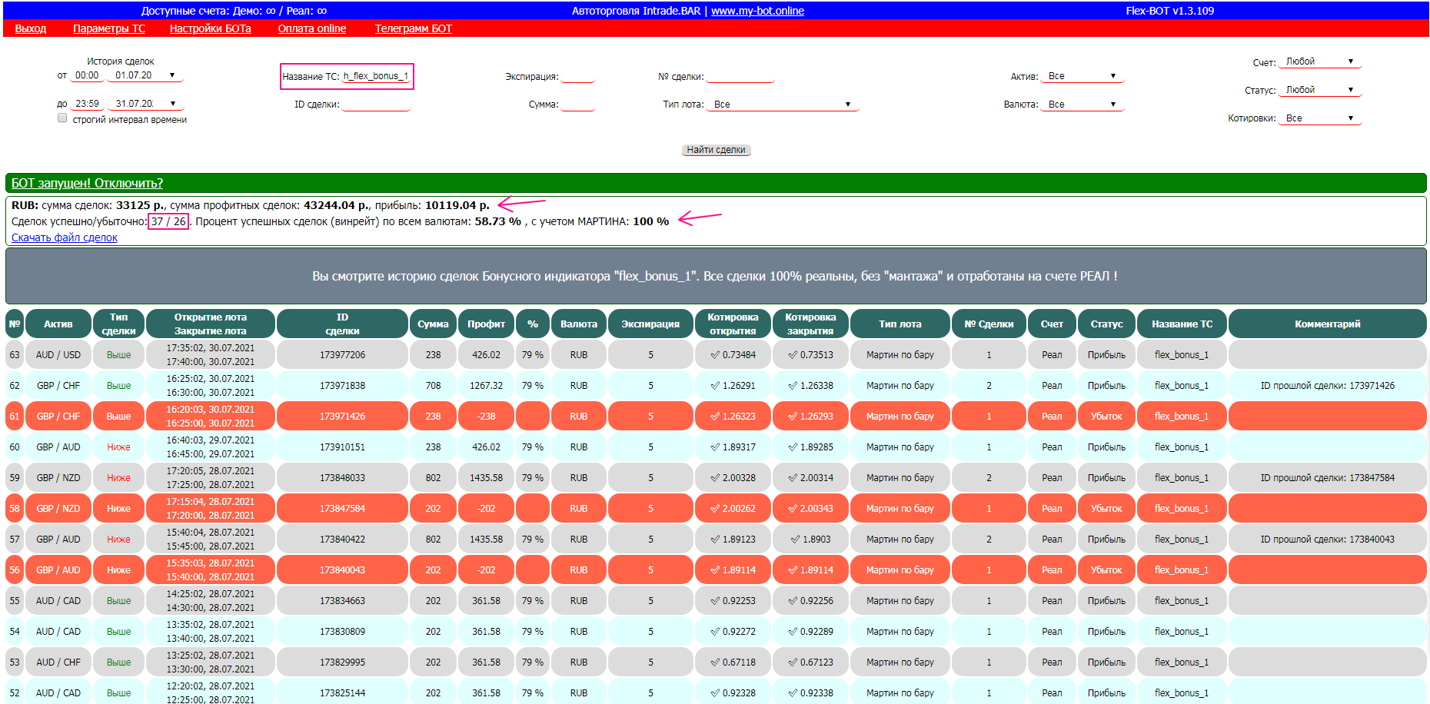Open the start date 01.07.20 dropdown
The width and height of the screenshot is (1430, 704).
145,75
